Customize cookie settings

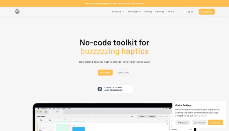coord(199,122)
